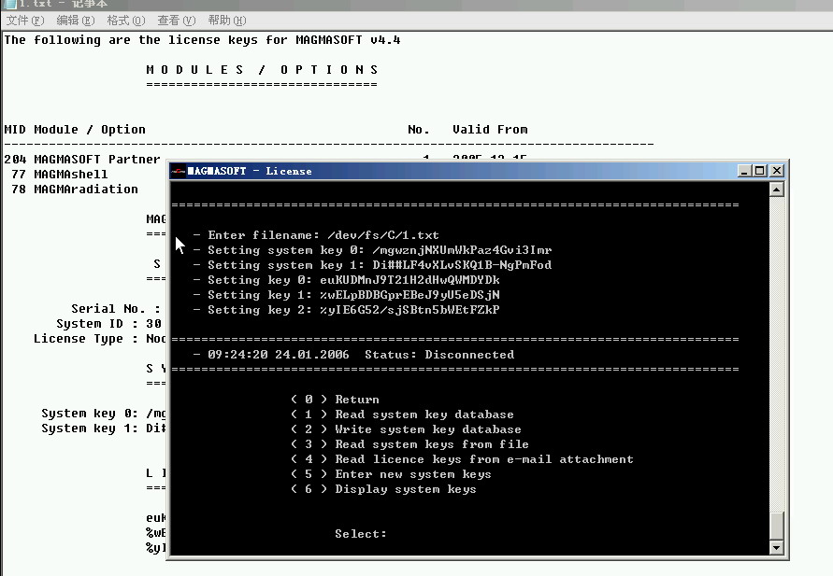Viewport: 833px width, 576px height.
Task: Click the Serial No. label in Notepad
Action: coord(116,309)
